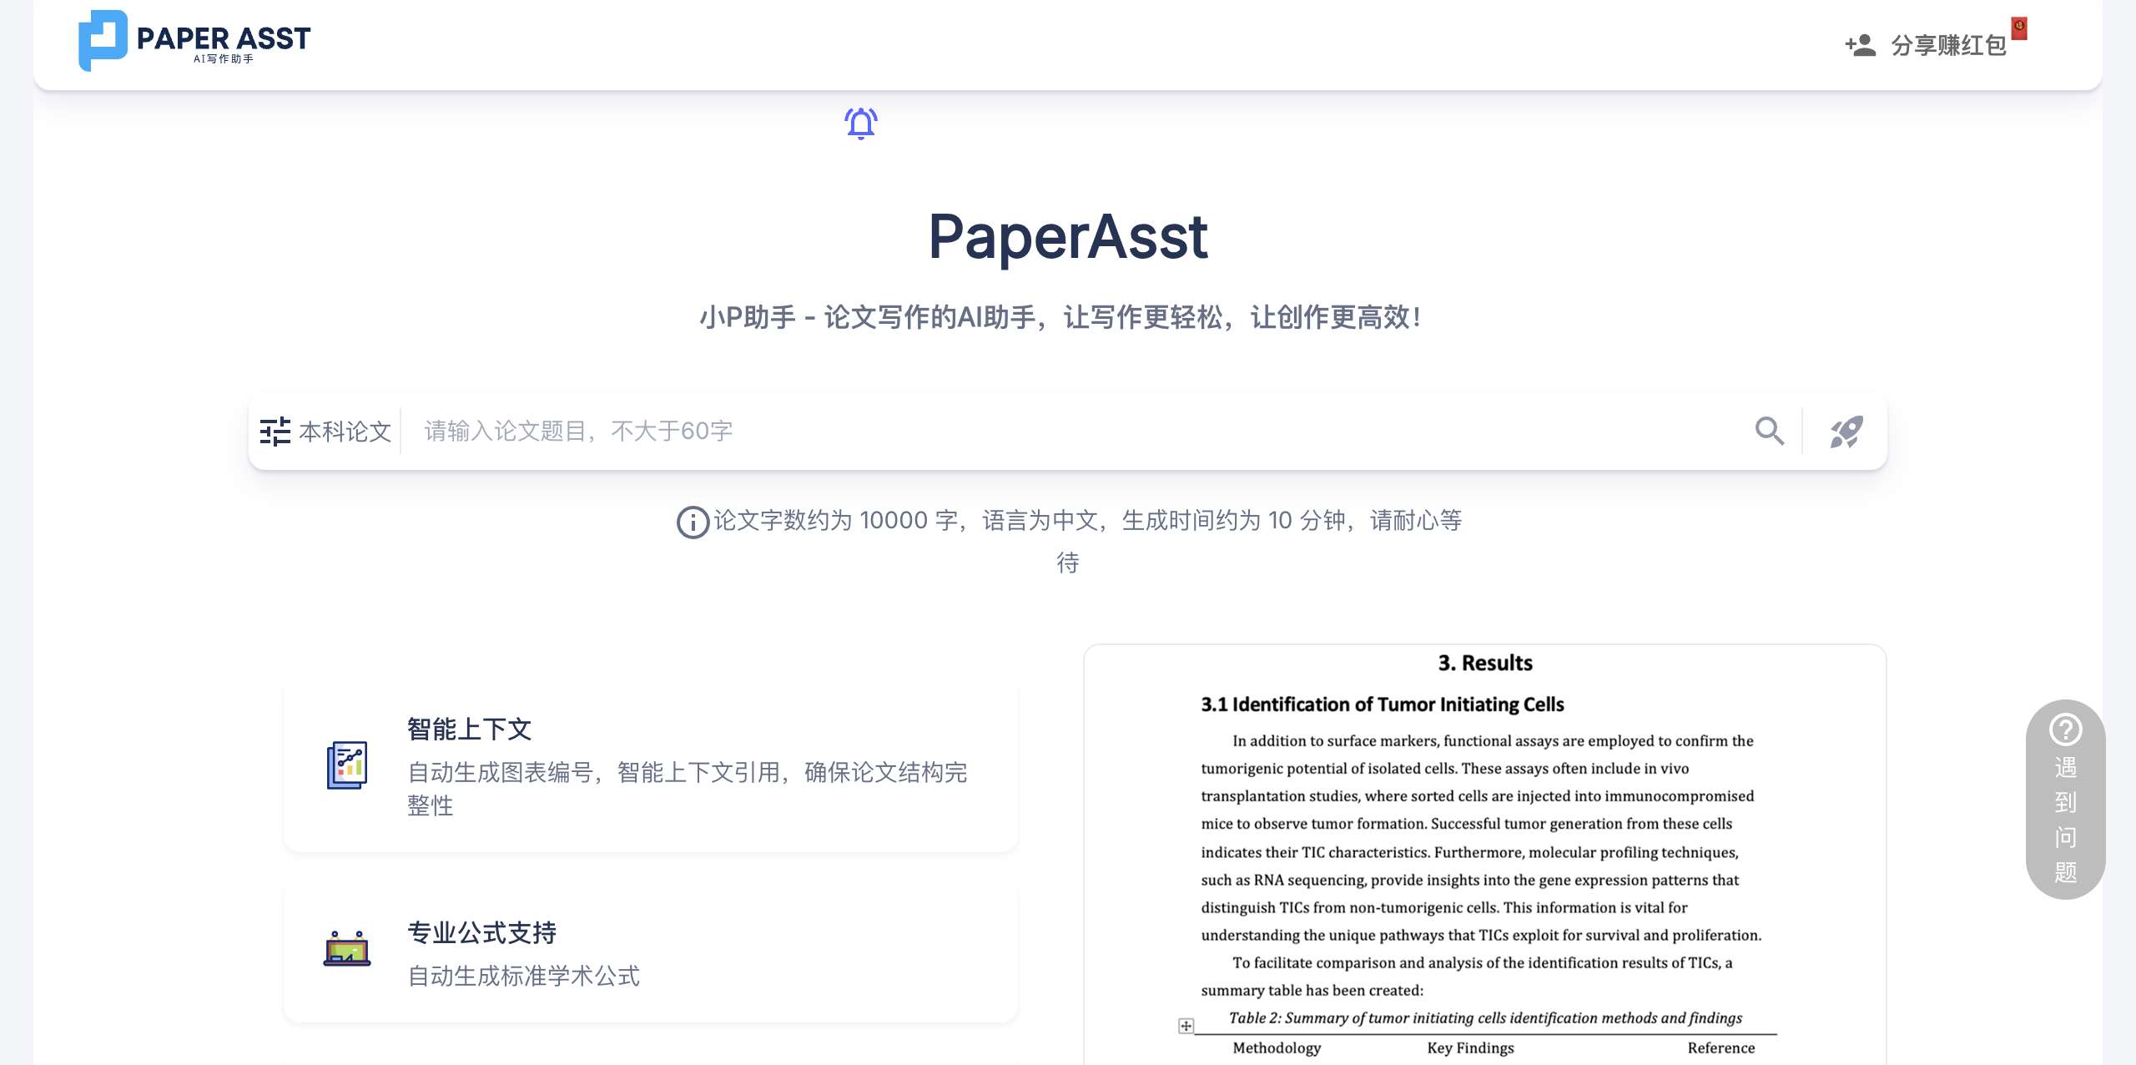Click the PaperAsst logo icon
Viewport: 2136px width, 1065px height.
pos(103,40)
